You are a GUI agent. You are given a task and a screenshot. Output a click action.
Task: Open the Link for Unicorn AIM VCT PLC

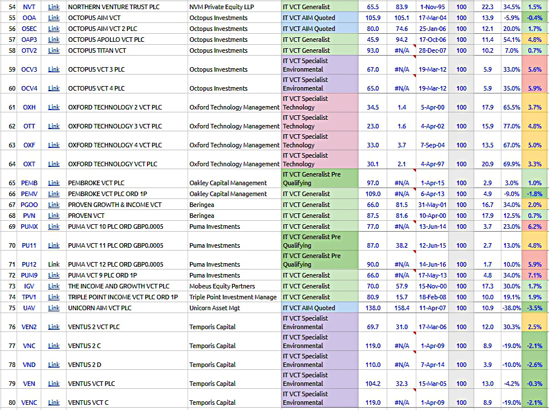click(53, 308)
